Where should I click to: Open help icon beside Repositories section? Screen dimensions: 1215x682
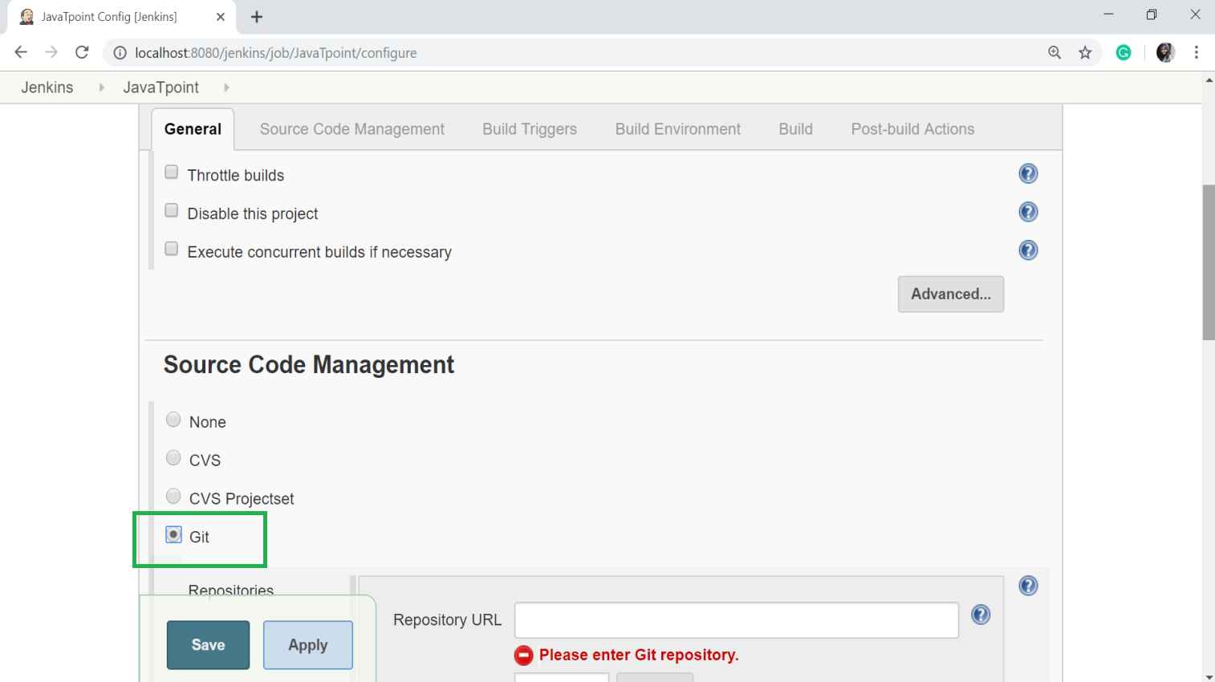point(1028,586)
